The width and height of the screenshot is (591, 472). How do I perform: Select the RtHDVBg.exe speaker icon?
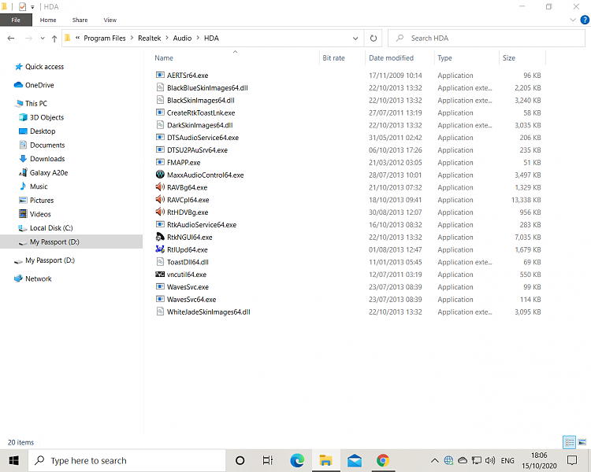point(160,212)
